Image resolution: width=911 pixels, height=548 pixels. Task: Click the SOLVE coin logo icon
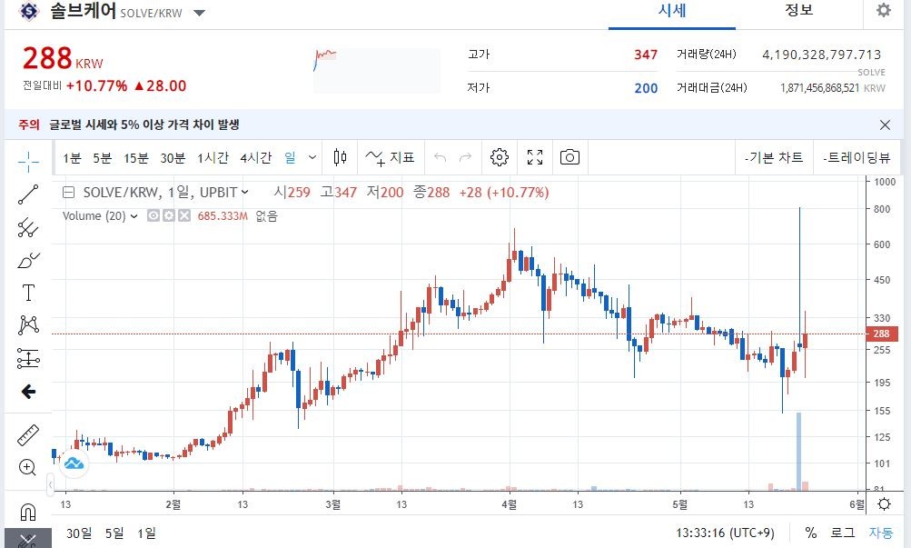click(28, 11)
